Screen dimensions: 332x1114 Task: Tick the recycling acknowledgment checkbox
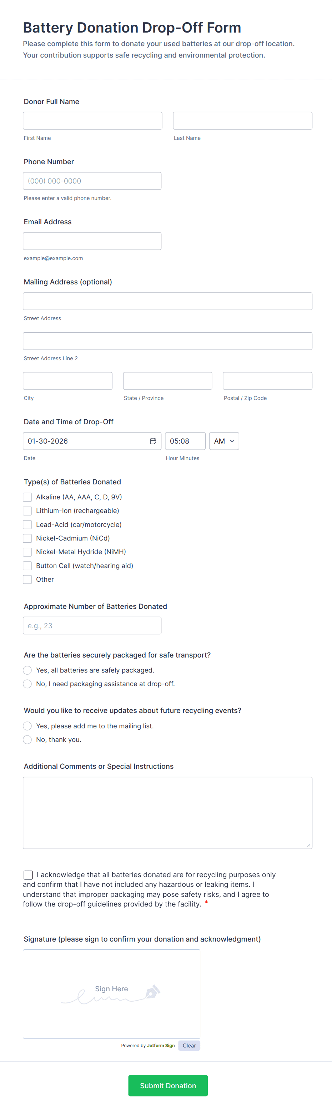pos(29,875)
